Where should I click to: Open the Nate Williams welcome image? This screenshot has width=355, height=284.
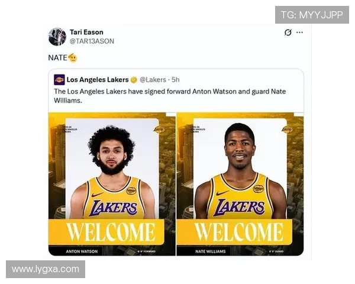pos(240,184)
